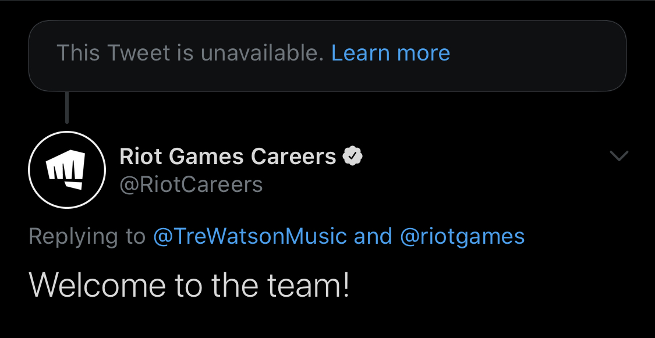This screenshot has width=655, height=338.
Task: Click the word "Welcome" in the tweet
Action: click(97, 284)
